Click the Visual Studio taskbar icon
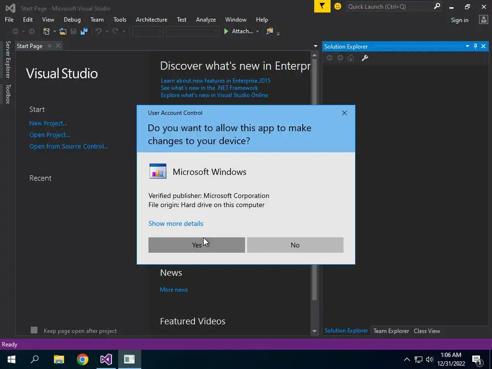 pyautogui.click(x=106, y=359)
